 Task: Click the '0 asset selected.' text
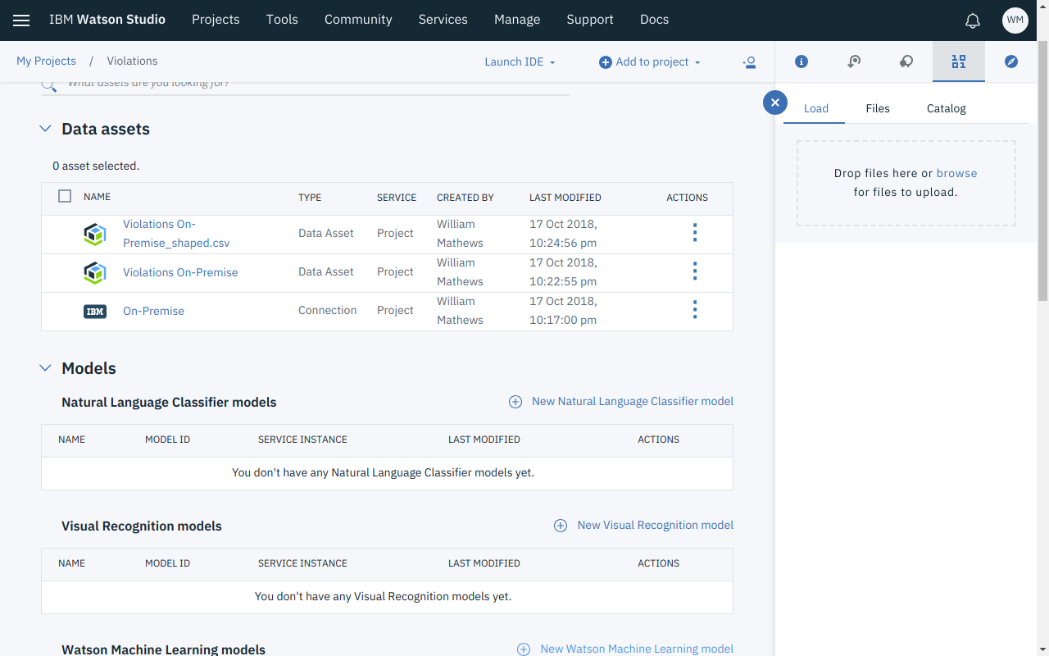96,166
